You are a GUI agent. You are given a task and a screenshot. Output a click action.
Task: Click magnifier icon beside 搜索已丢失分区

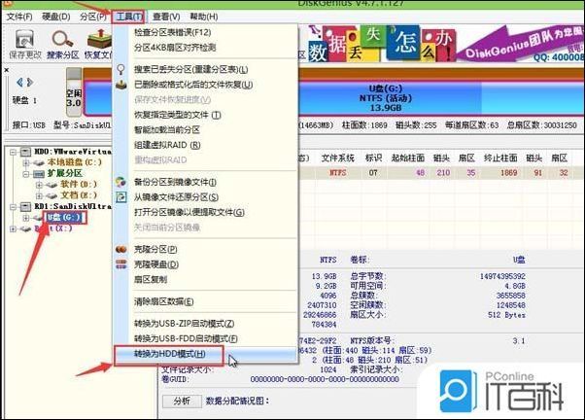pos(120,69)
